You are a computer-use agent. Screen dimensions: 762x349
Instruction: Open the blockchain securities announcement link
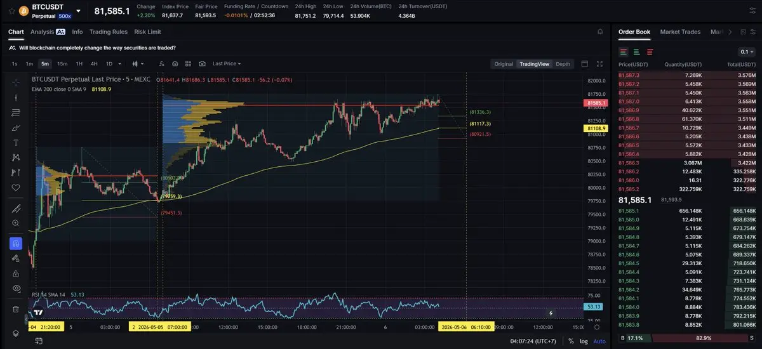pyautogui.click(x=97, y=48)
